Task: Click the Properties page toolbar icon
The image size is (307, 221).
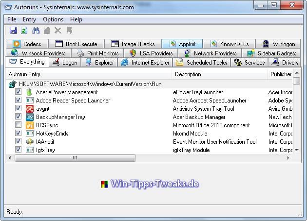Action: pyautogui.click(x=47, y=31)
